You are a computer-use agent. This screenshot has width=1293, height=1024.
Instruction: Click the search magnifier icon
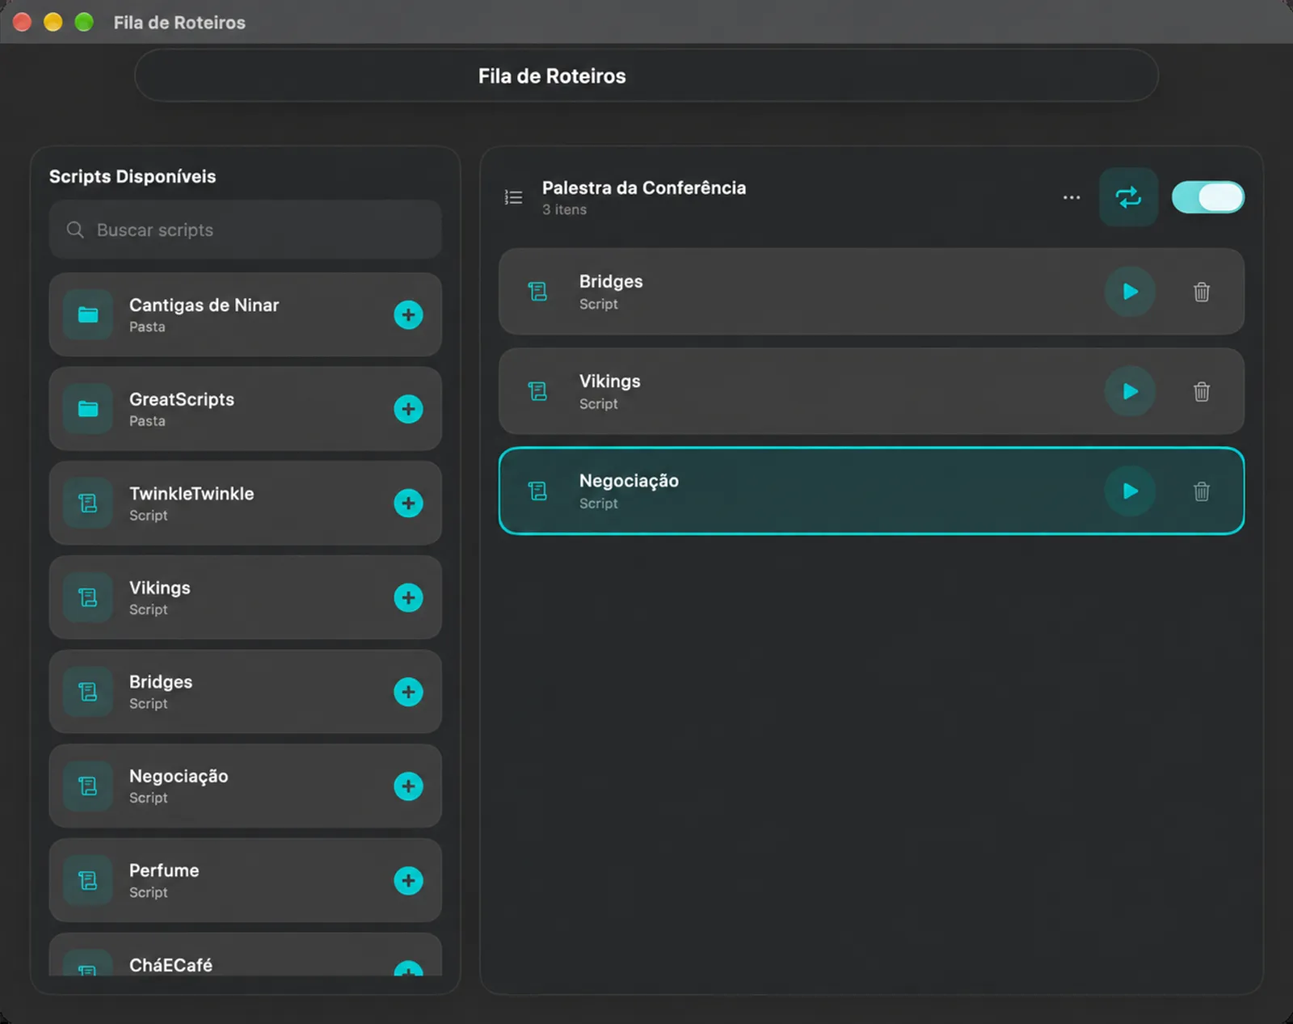(x=75, y=230)
